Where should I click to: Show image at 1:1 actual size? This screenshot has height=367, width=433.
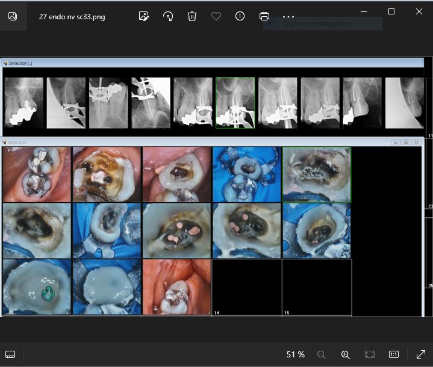[x=394, y=354]
